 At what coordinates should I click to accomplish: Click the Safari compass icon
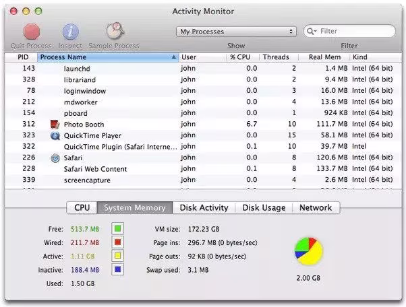(55, 158)
